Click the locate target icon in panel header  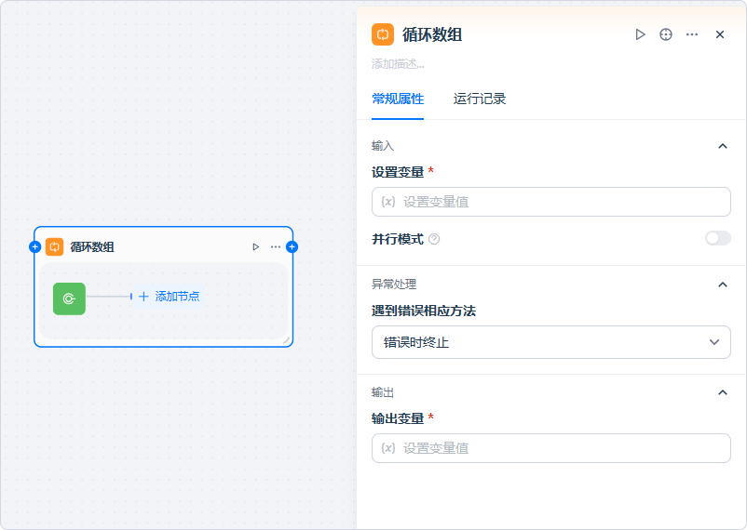666,34
